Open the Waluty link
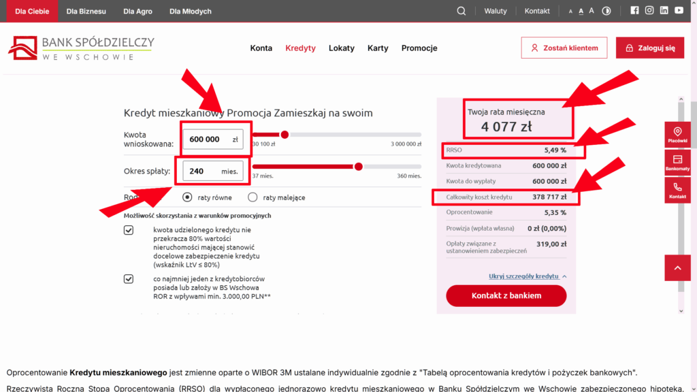Viewport: 697px width, 392px height. pyautogui.click(x=496, y=11)
